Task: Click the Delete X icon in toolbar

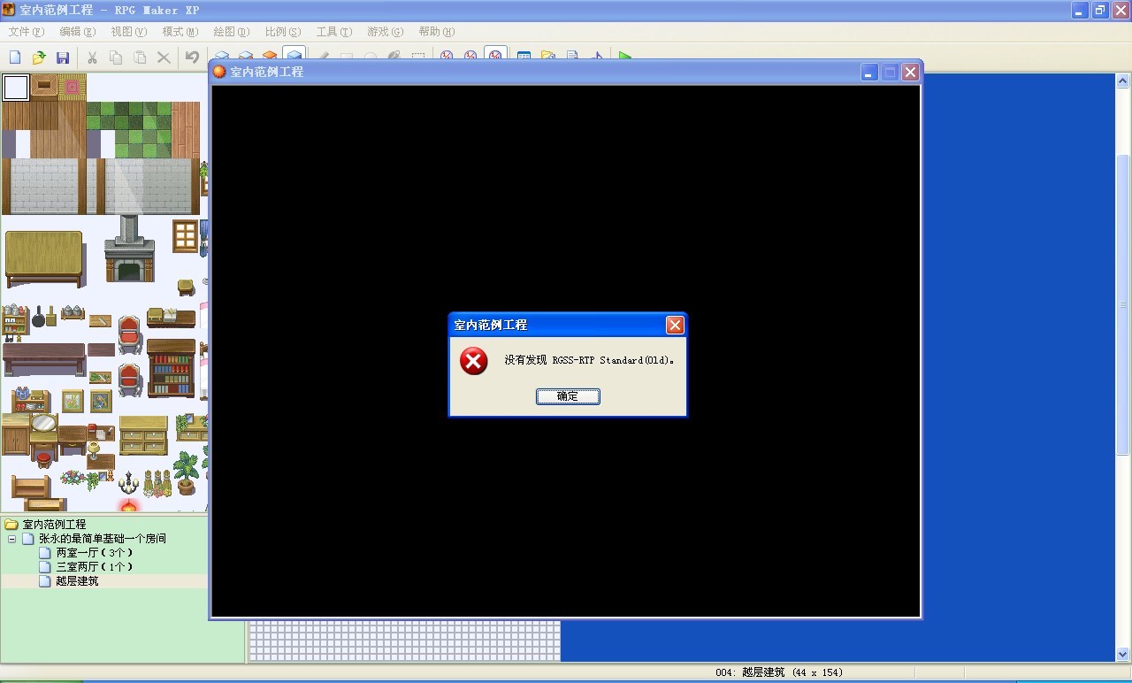Action: 164,58
